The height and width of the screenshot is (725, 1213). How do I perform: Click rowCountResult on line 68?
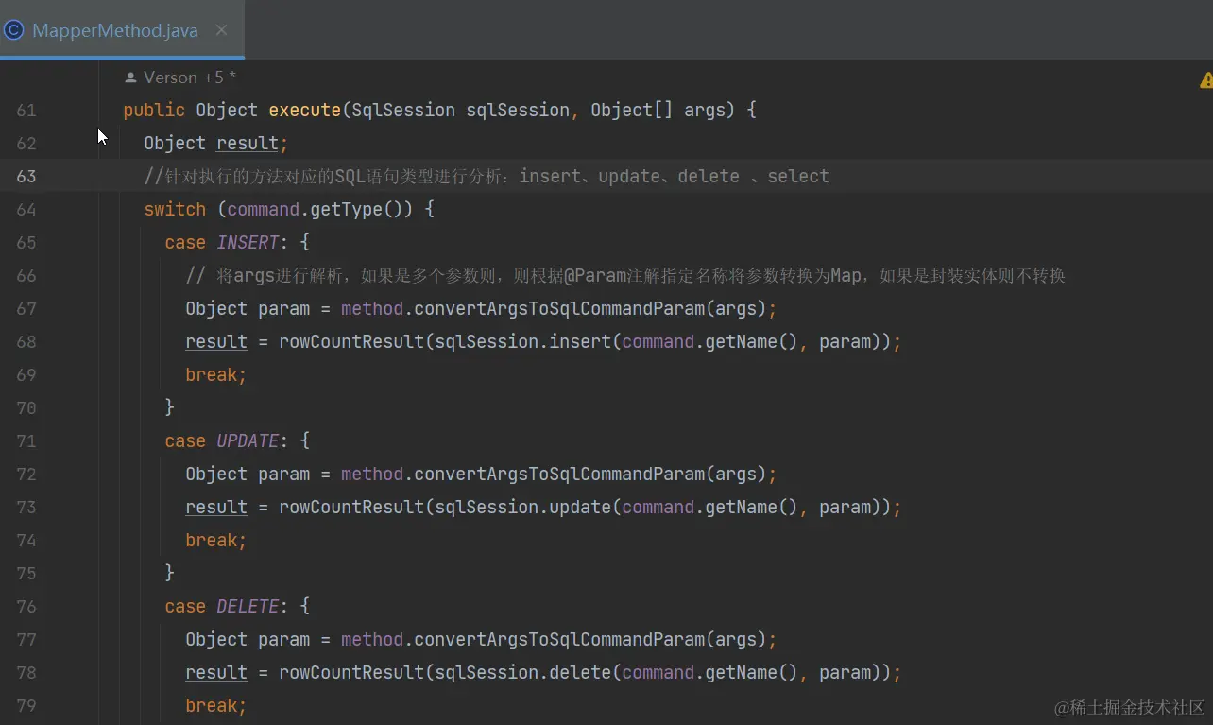pos(351,342)
